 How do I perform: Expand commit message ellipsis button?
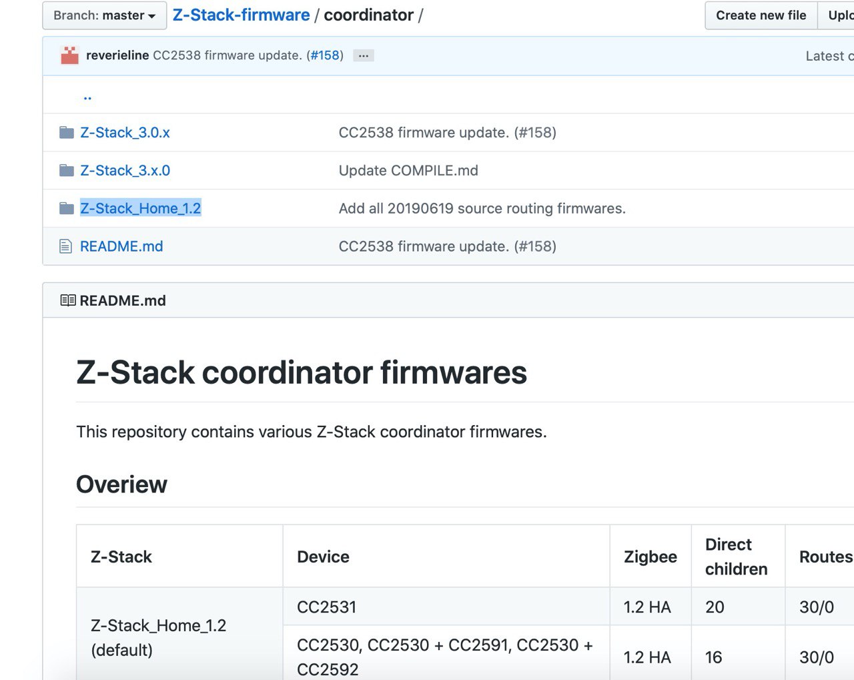pyautogui.click(x=363, y=56)
